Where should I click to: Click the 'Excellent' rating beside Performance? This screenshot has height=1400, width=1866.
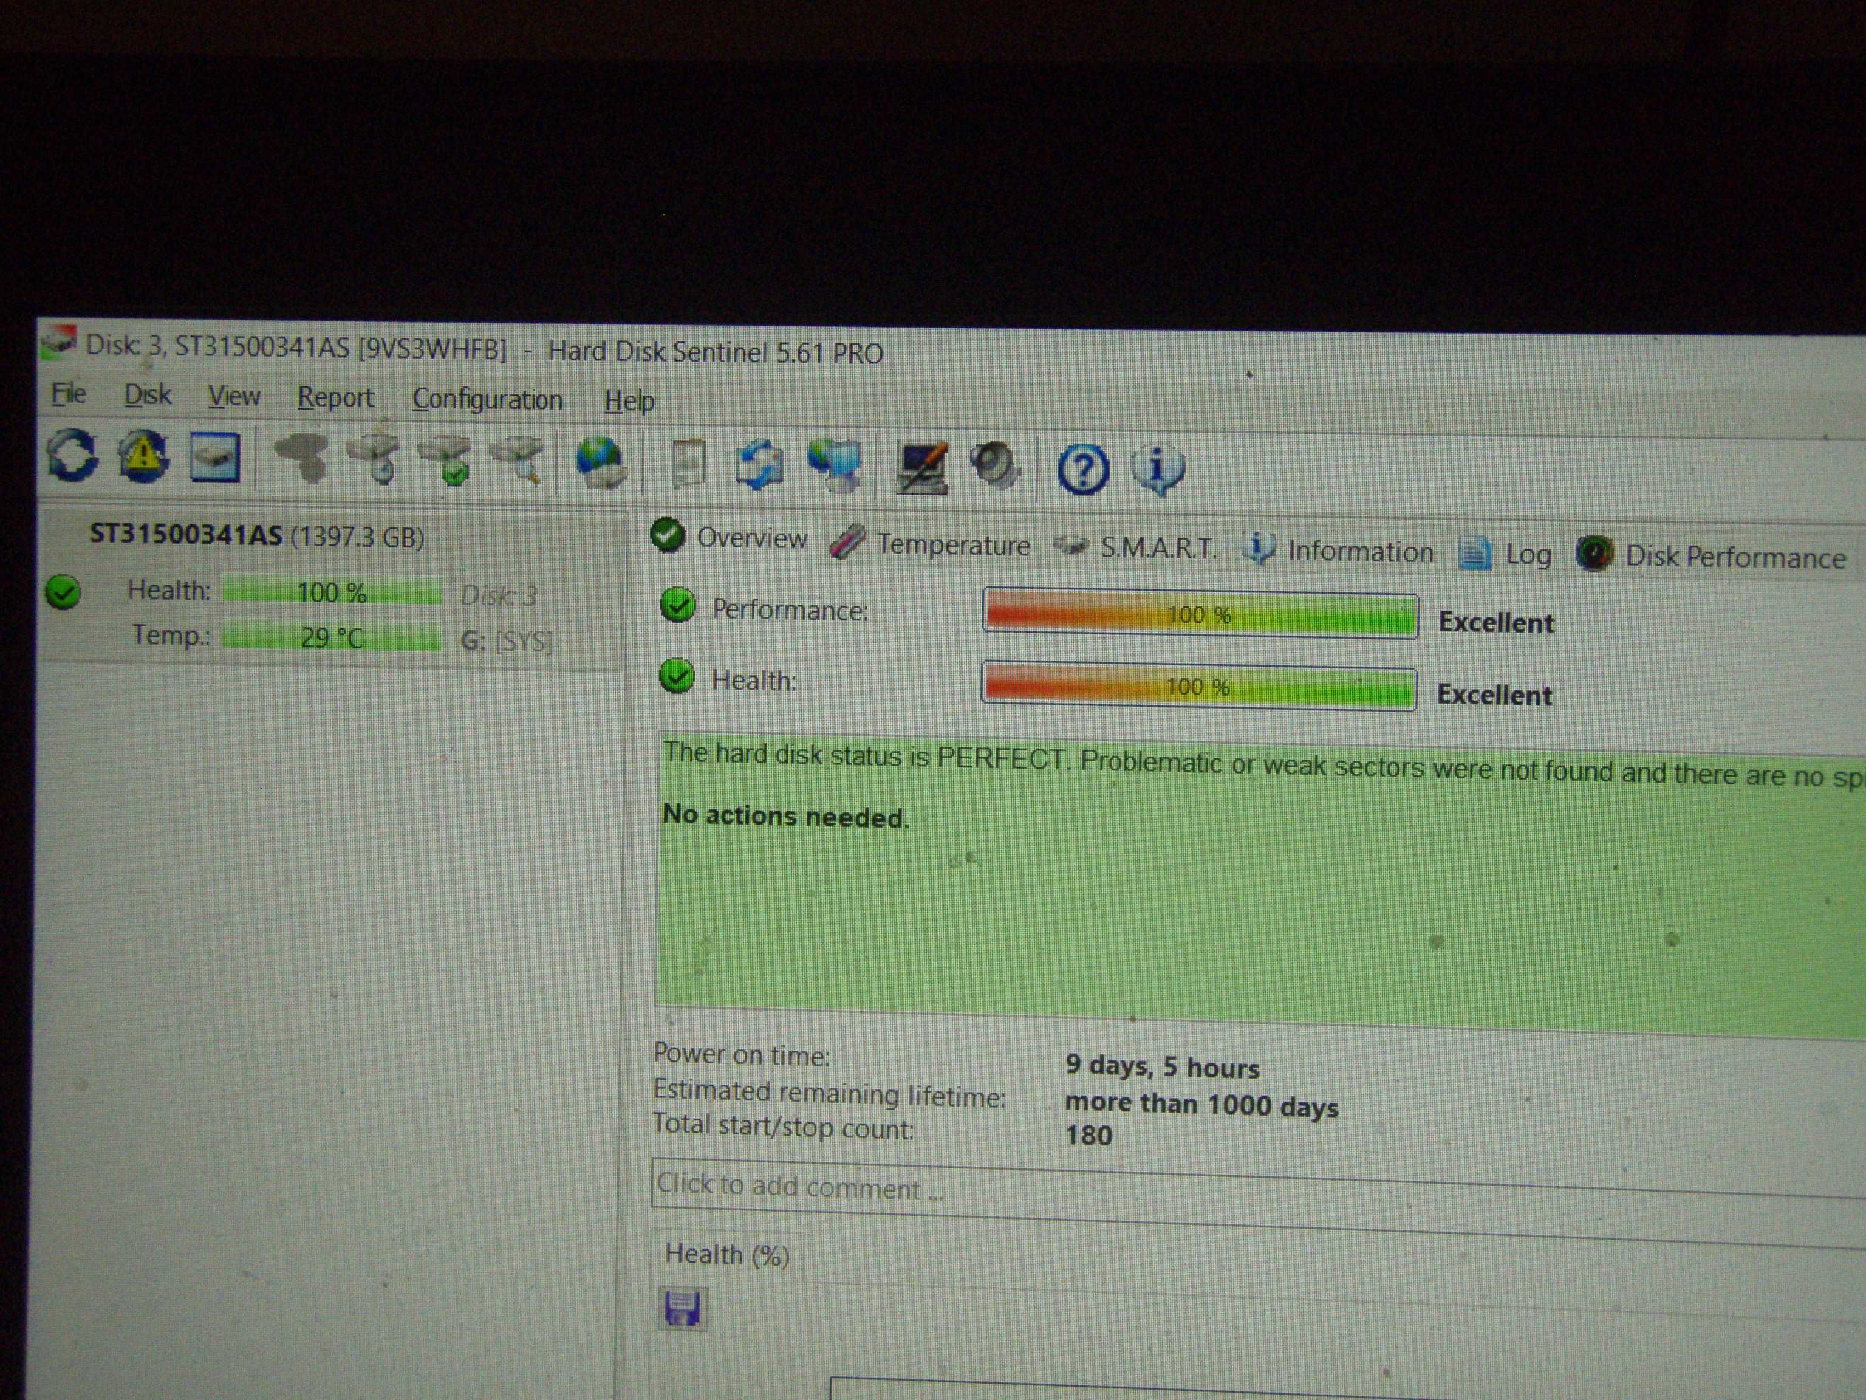tap(1495, 622)
